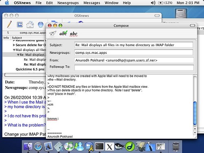Click the Subject column header
The image size is (204, 153).
(x=29, y=38)
